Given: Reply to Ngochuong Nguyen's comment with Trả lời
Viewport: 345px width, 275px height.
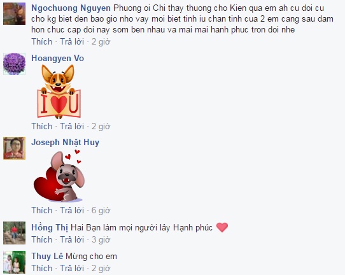Looking at the screenshot, I should [x=72, y=41].
